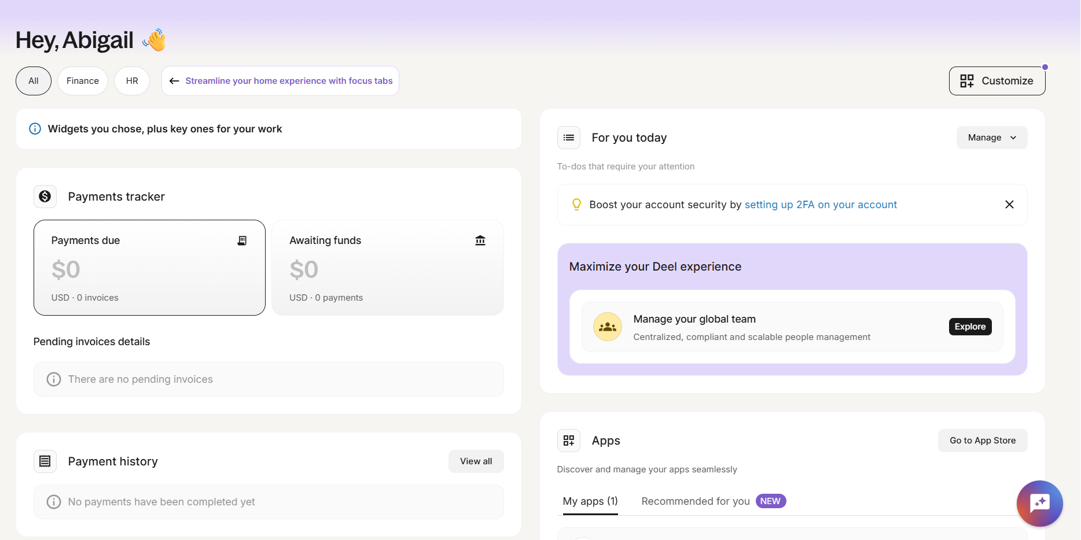Screen dimensions: 1081x540
Task: Click info icon beside No payments completed message
Action: pos(54,502)
